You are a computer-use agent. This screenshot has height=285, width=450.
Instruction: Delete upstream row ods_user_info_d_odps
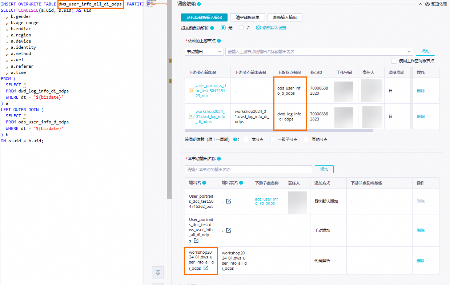421,91
